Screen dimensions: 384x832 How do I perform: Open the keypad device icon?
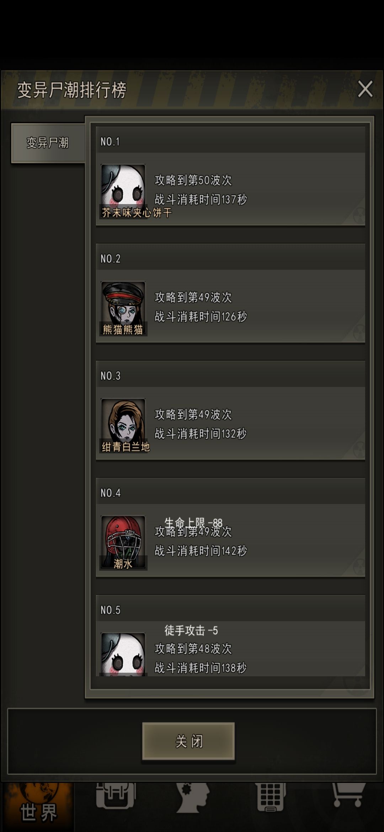(271, 797)
